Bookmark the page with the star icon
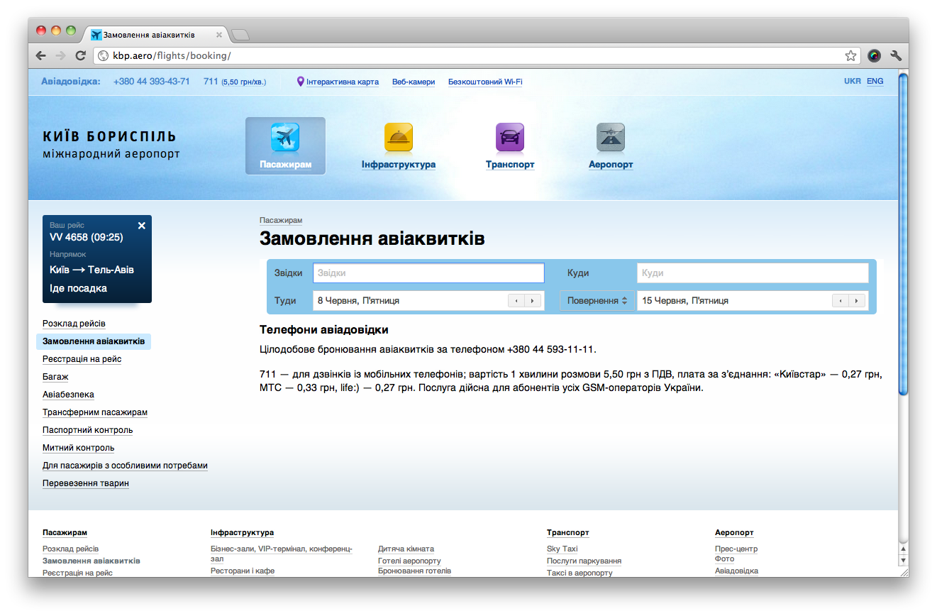This screenshot has width=937, height=616. tap(850, 55)
